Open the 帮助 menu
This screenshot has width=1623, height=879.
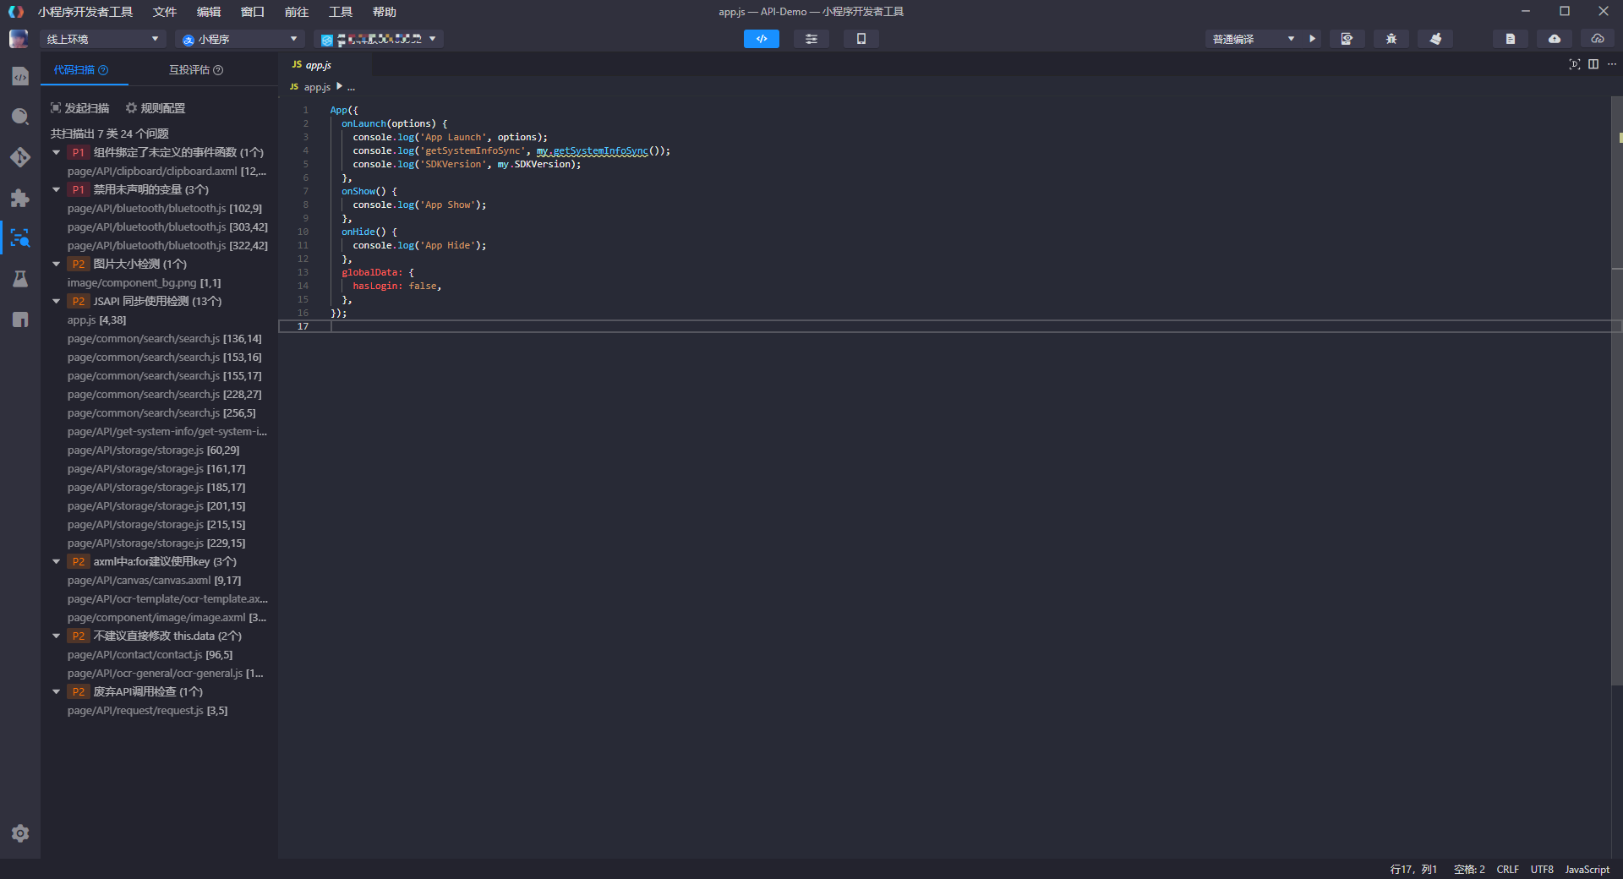(385, 12)
